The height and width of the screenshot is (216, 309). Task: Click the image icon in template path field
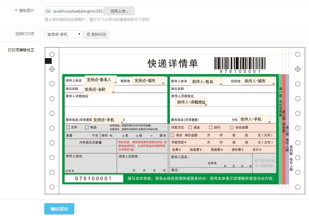click(x=48, y=11)
